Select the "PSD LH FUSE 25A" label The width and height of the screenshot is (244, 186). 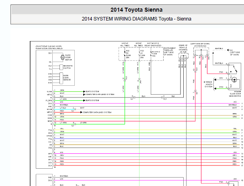click(x=142, y=54)
